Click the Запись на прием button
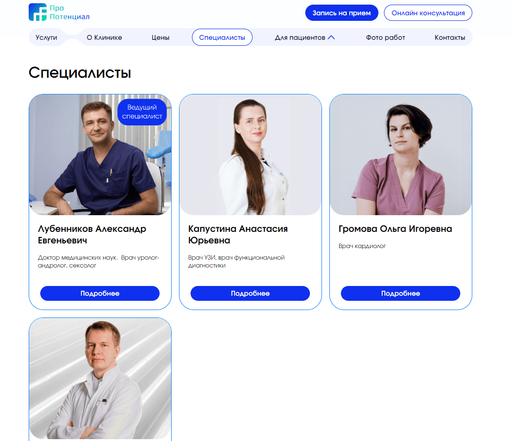Viewport: 513px width, 441px height. tap(341, 13)
